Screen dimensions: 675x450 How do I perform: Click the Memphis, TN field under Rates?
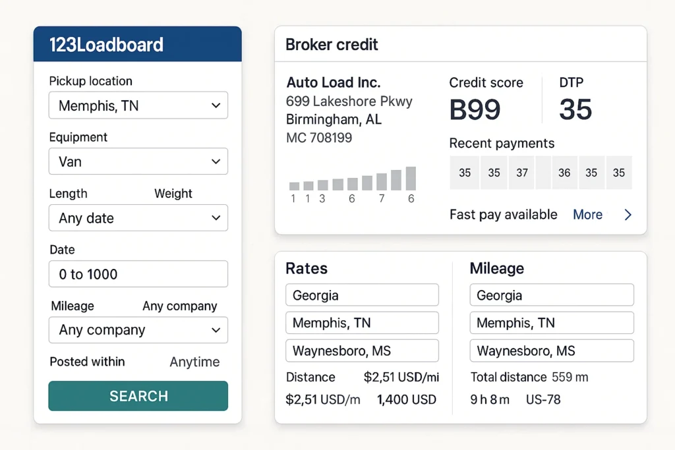[x=361, y=323]
